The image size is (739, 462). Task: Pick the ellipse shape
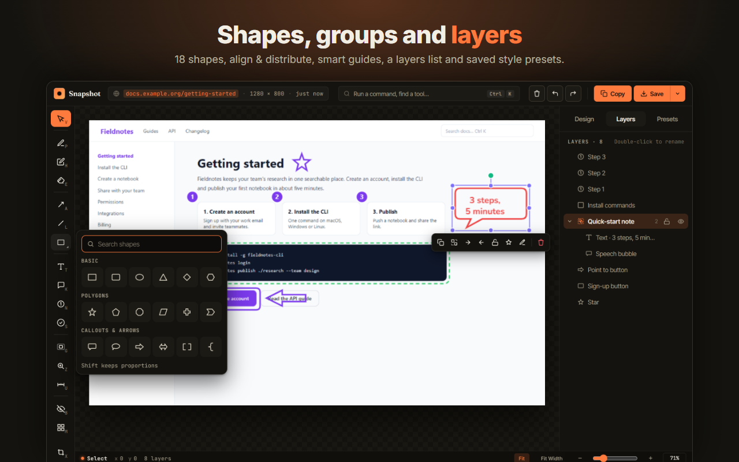pos(140,277)
